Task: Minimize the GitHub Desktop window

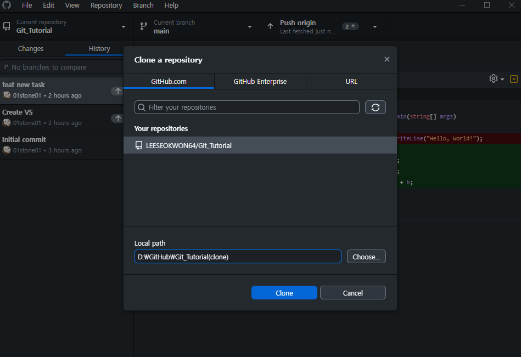Action: pos(462,5)
